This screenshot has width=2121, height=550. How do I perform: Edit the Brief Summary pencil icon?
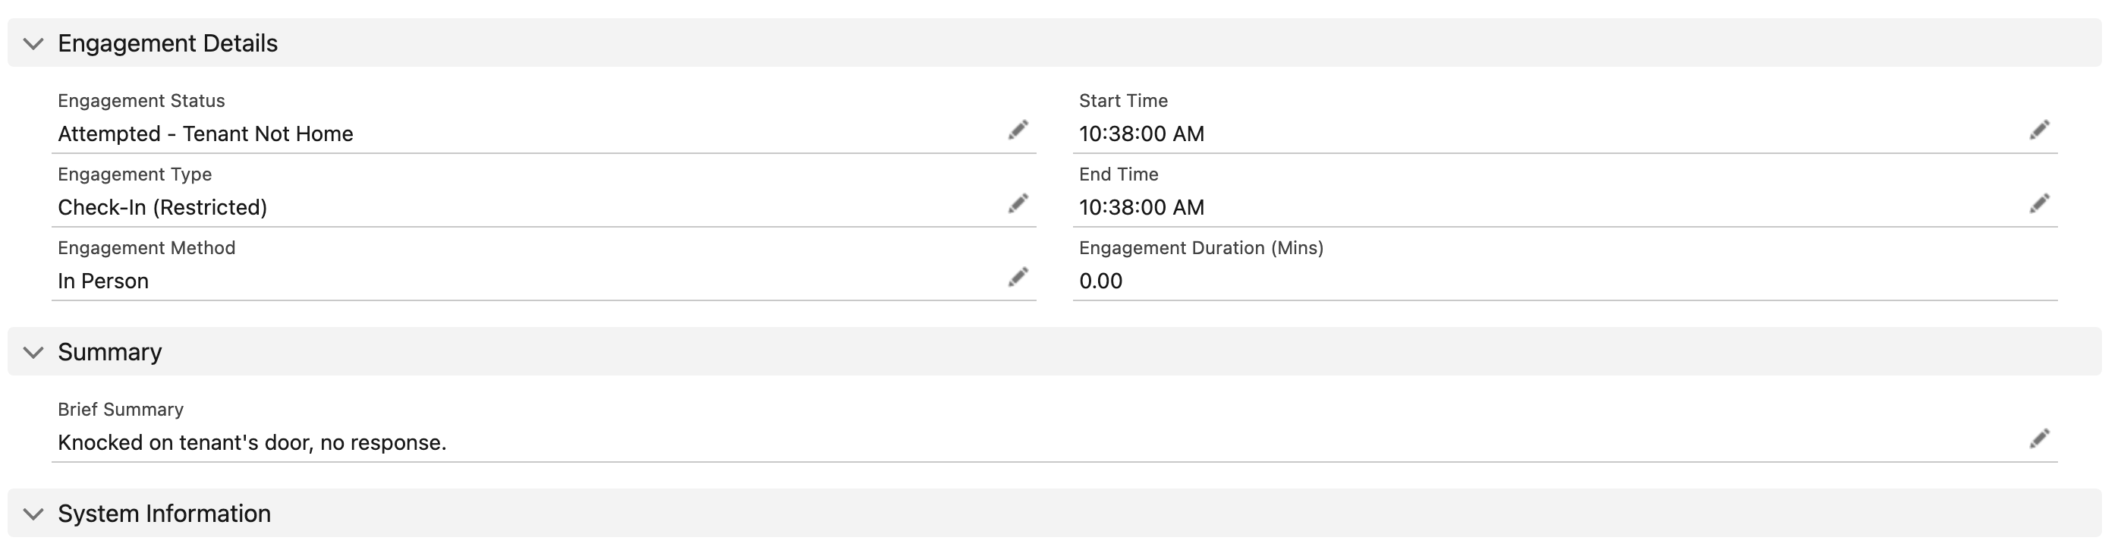(x=2038, y=438)
